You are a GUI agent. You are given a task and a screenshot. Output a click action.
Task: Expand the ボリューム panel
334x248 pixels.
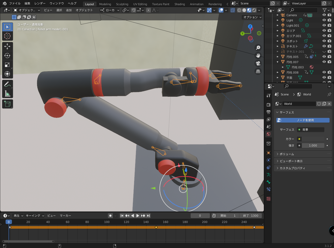287,154
